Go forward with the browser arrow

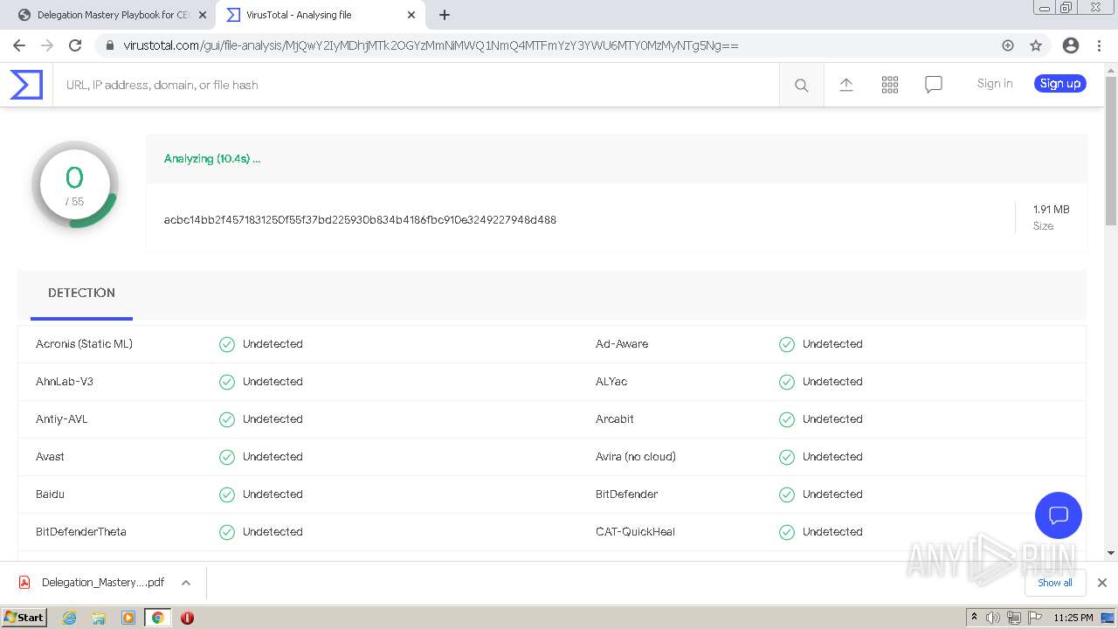pos(47,45)
